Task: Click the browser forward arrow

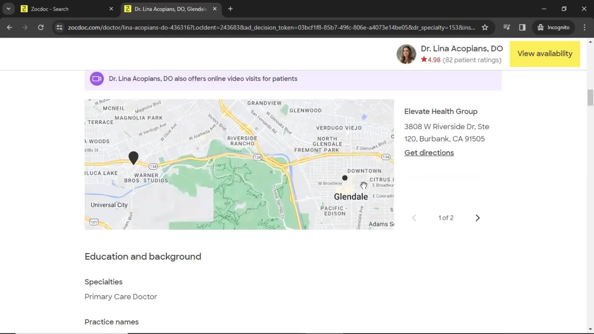Action: 25,27
